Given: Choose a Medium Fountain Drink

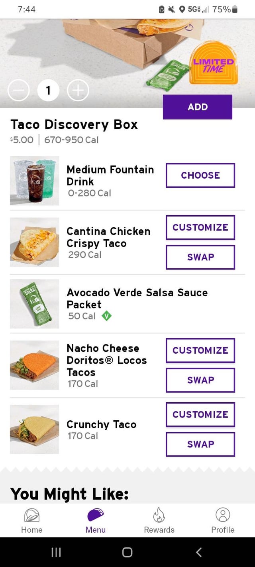Looking at the screenshot, I should click(x=200, y=175).
